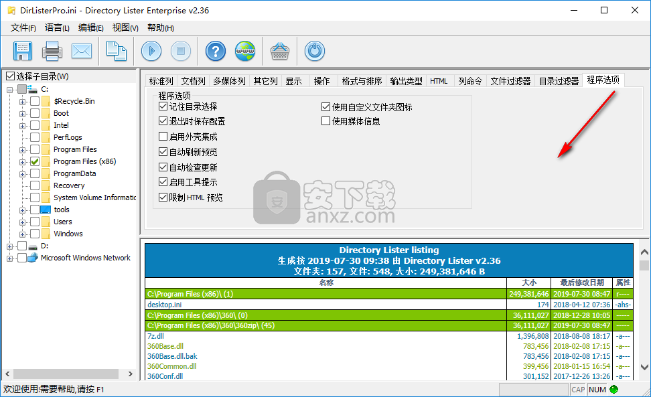Toggle 自动检查更新 checkbox
Image resolution: width=651 pixels, height=397 pixels.
pyautogui.click(x=163, y=167)
